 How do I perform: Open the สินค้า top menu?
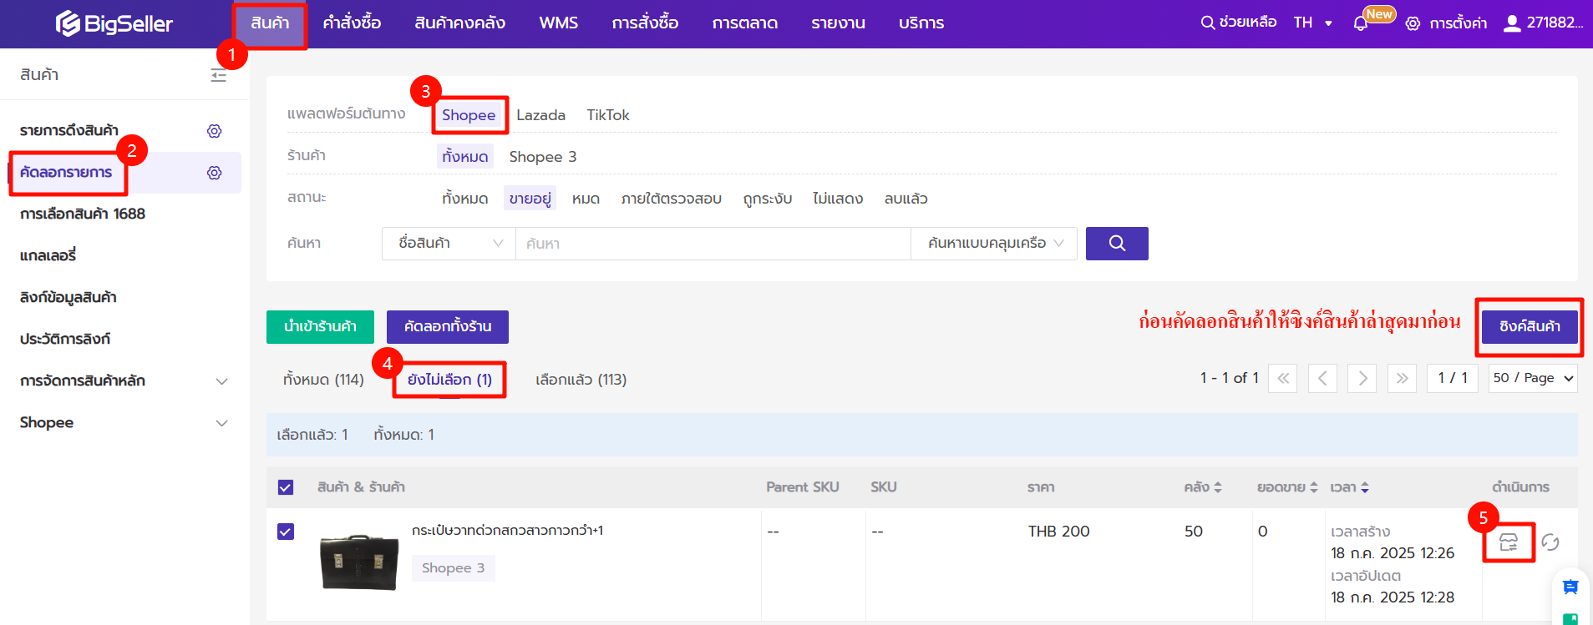[270, 23]
